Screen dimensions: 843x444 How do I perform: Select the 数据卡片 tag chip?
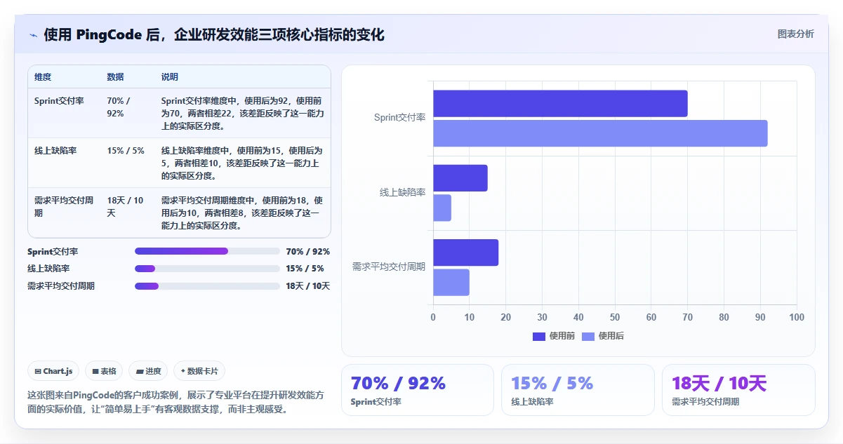point(199,371)
